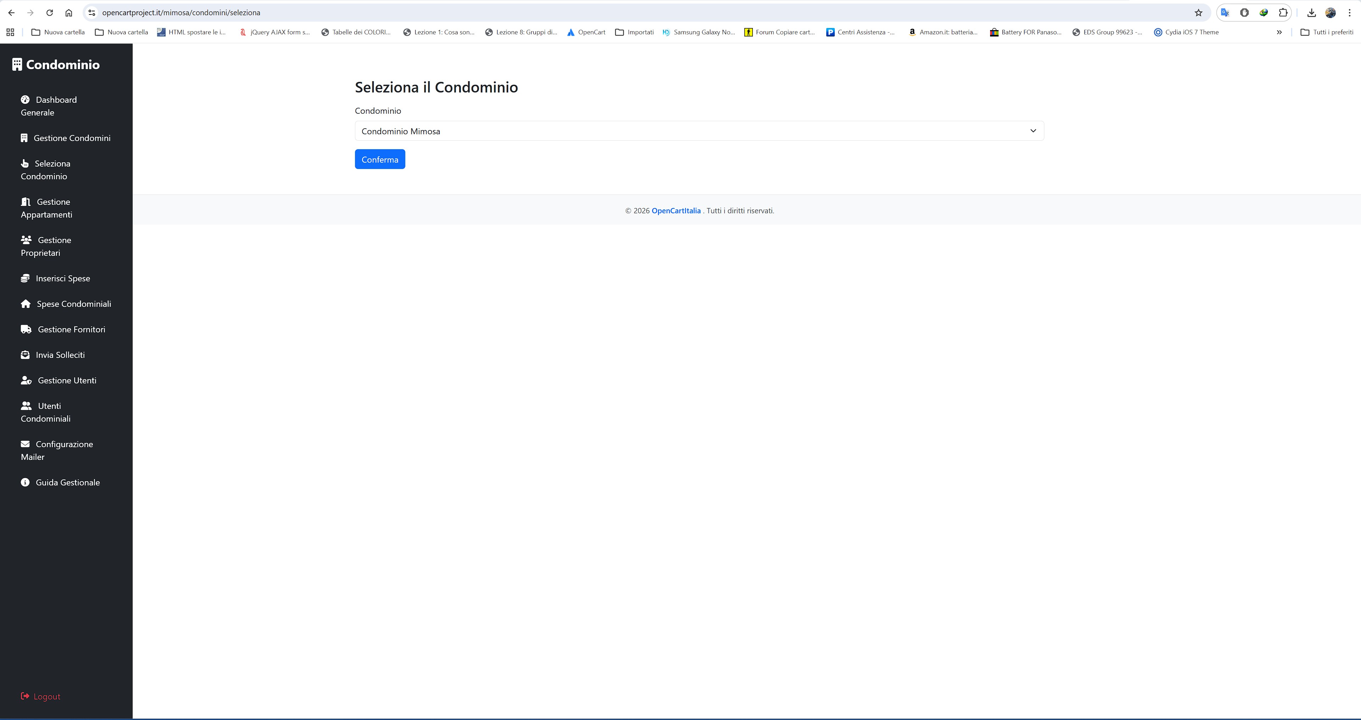The image size is (1361, 720).
Task: Select the Gestione Fornitori truck icon
Action: coord(26,329)
